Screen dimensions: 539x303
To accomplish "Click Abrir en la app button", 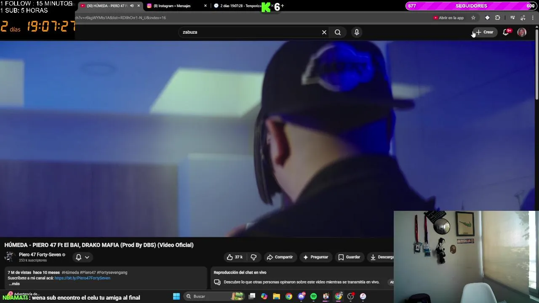I will pyautogui.click(x=448, y=18).
